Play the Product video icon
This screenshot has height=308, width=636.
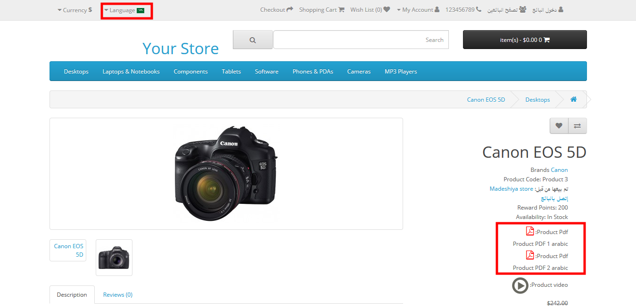(x=520, y=285)
